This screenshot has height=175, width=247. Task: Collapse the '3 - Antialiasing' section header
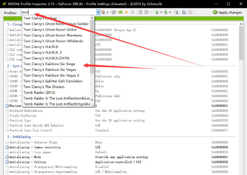[19, 137]
